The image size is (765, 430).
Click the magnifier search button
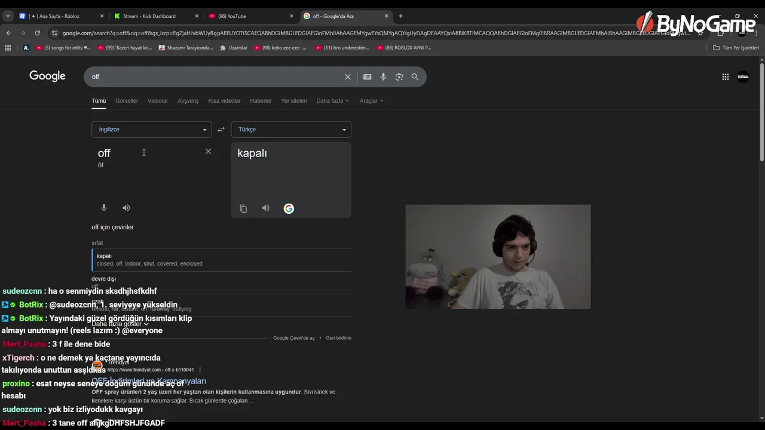pyautogui.click(x=415, y=76)
